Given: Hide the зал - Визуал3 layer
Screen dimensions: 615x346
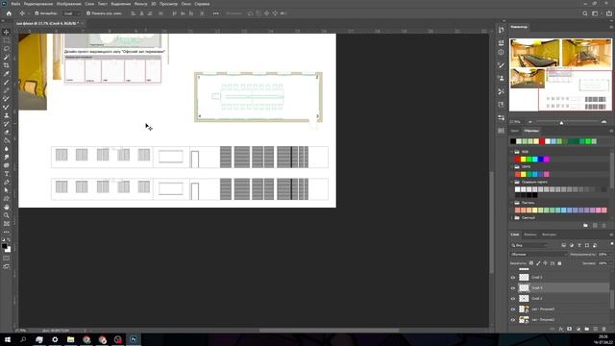Looking at the screenshot, I should click(x=513, y=309).
